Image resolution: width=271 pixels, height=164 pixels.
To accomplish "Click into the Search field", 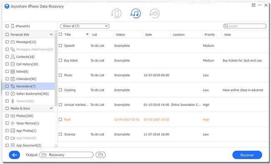I will (245, 26).
